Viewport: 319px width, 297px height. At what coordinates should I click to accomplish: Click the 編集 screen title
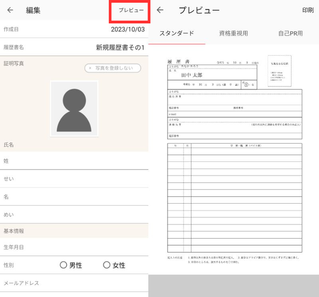pos(33,10)
